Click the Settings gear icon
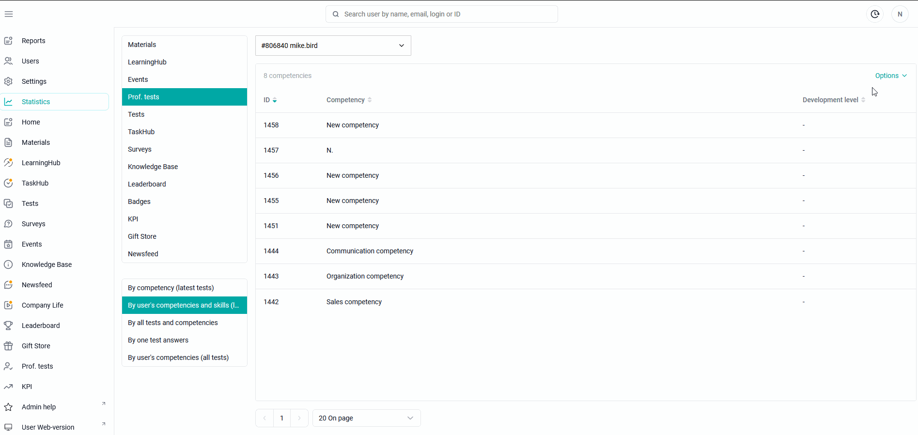This screenshot has width=918, height=435. pos(8,81)
